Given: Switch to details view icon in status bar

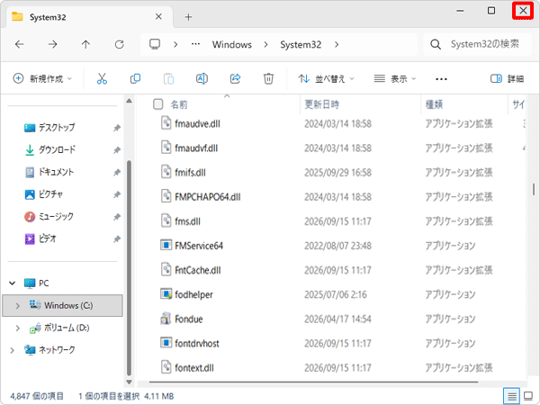Looking at the screenshot, I should (512, 396).
